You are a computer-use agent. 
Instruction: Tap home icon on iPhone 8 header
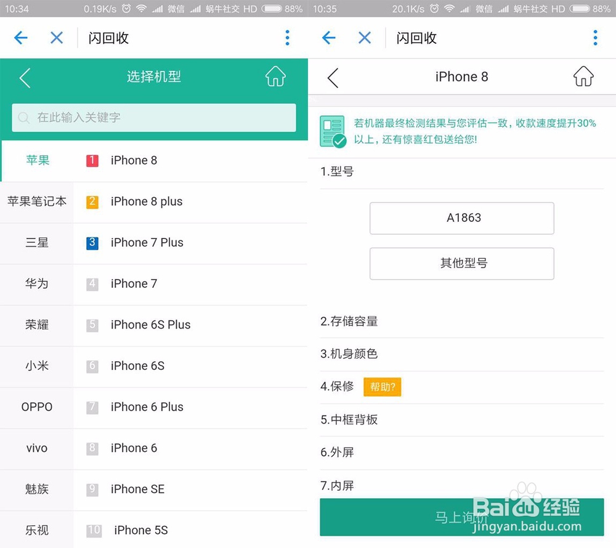click(583, 76)
